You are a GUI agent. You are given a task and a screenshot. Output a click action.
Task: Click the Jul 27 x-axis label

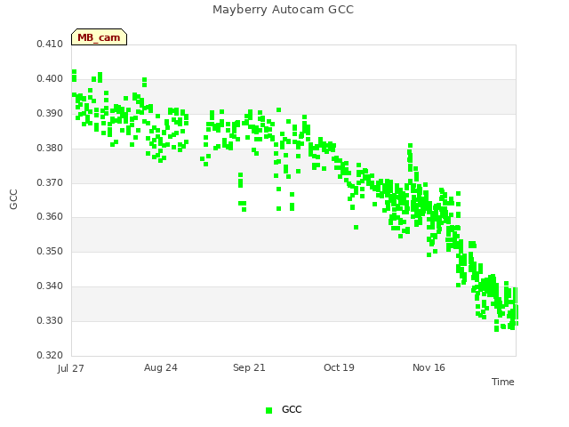point(71,368)
